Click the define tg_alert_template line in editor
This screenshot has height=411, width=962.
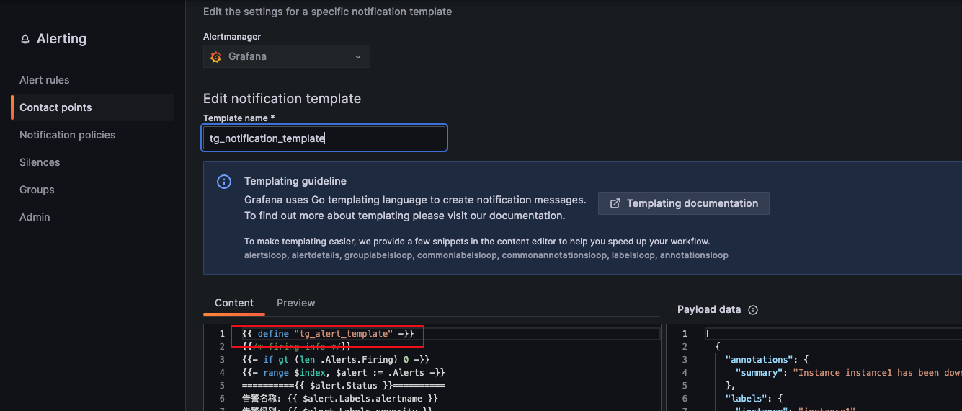328,334
